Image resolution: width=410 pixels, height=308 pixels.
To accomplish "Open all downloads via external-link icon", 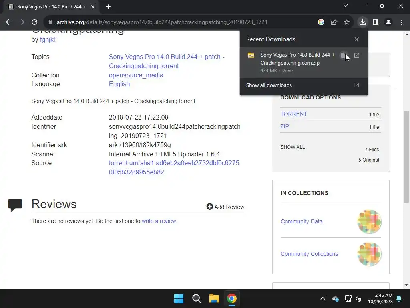I will tap(357, 85).
